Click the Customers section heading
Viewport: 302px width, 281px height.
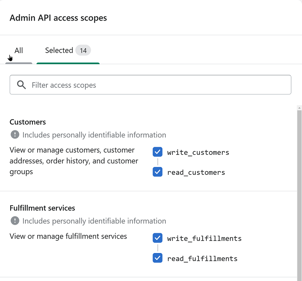28,122
